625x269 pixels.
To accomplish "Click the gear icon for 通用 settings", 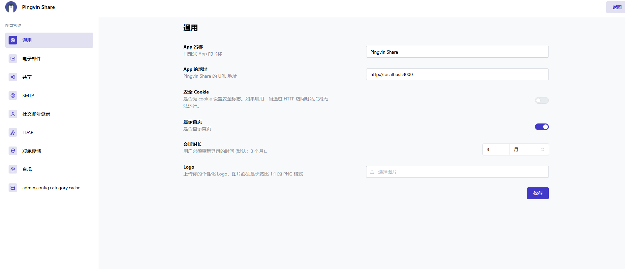I will point(13,40).
